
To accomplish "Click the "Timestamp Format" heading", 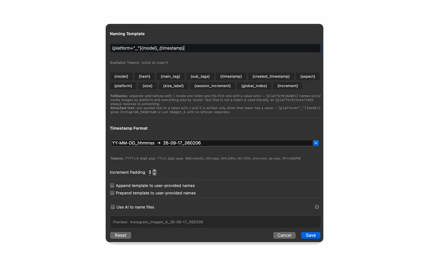I will 129,128.
